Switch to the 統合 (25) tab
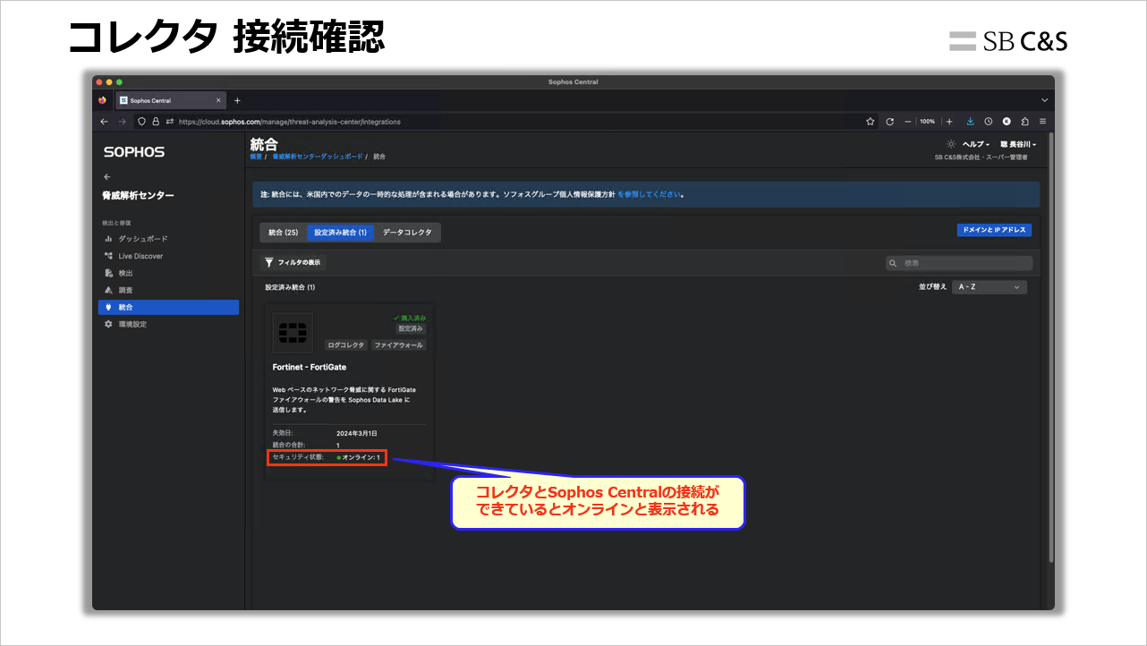Viewport: 1147px width, 646px height. tap(284, 233)
